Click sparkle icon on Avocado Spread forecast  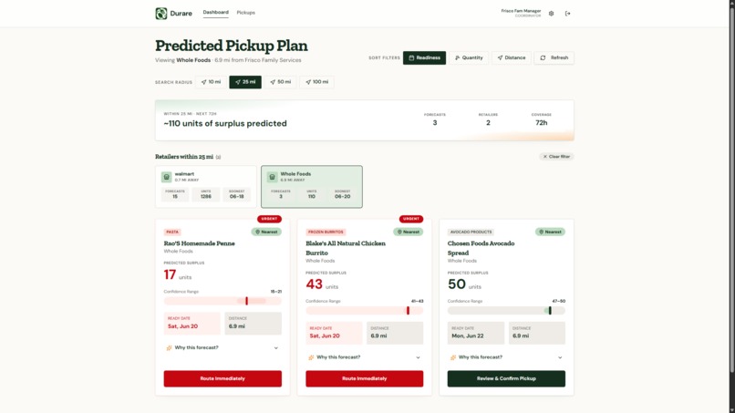(x=453, y=357)
